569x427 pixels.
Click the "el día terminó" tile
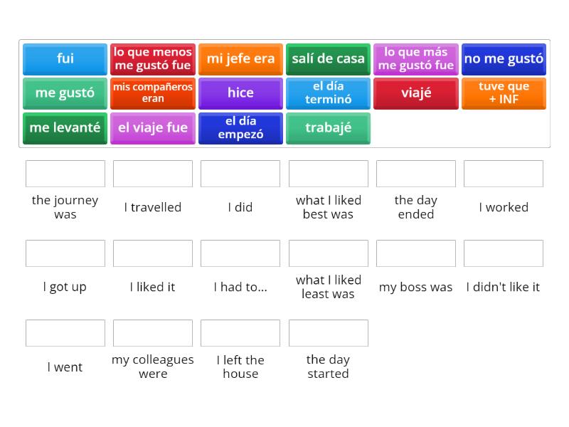click(328, 93)
